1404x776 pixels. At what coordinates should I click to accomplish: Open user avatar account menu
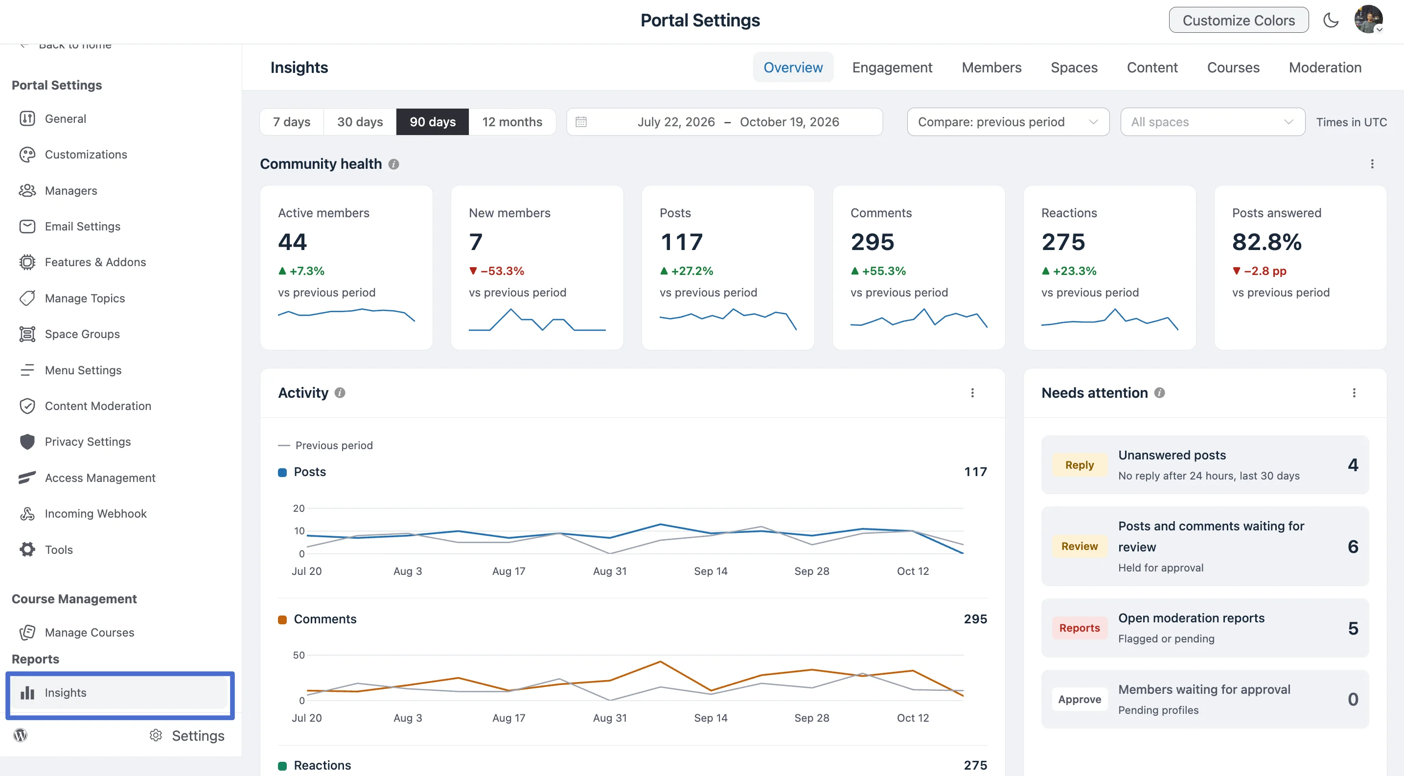(1369, 20)
